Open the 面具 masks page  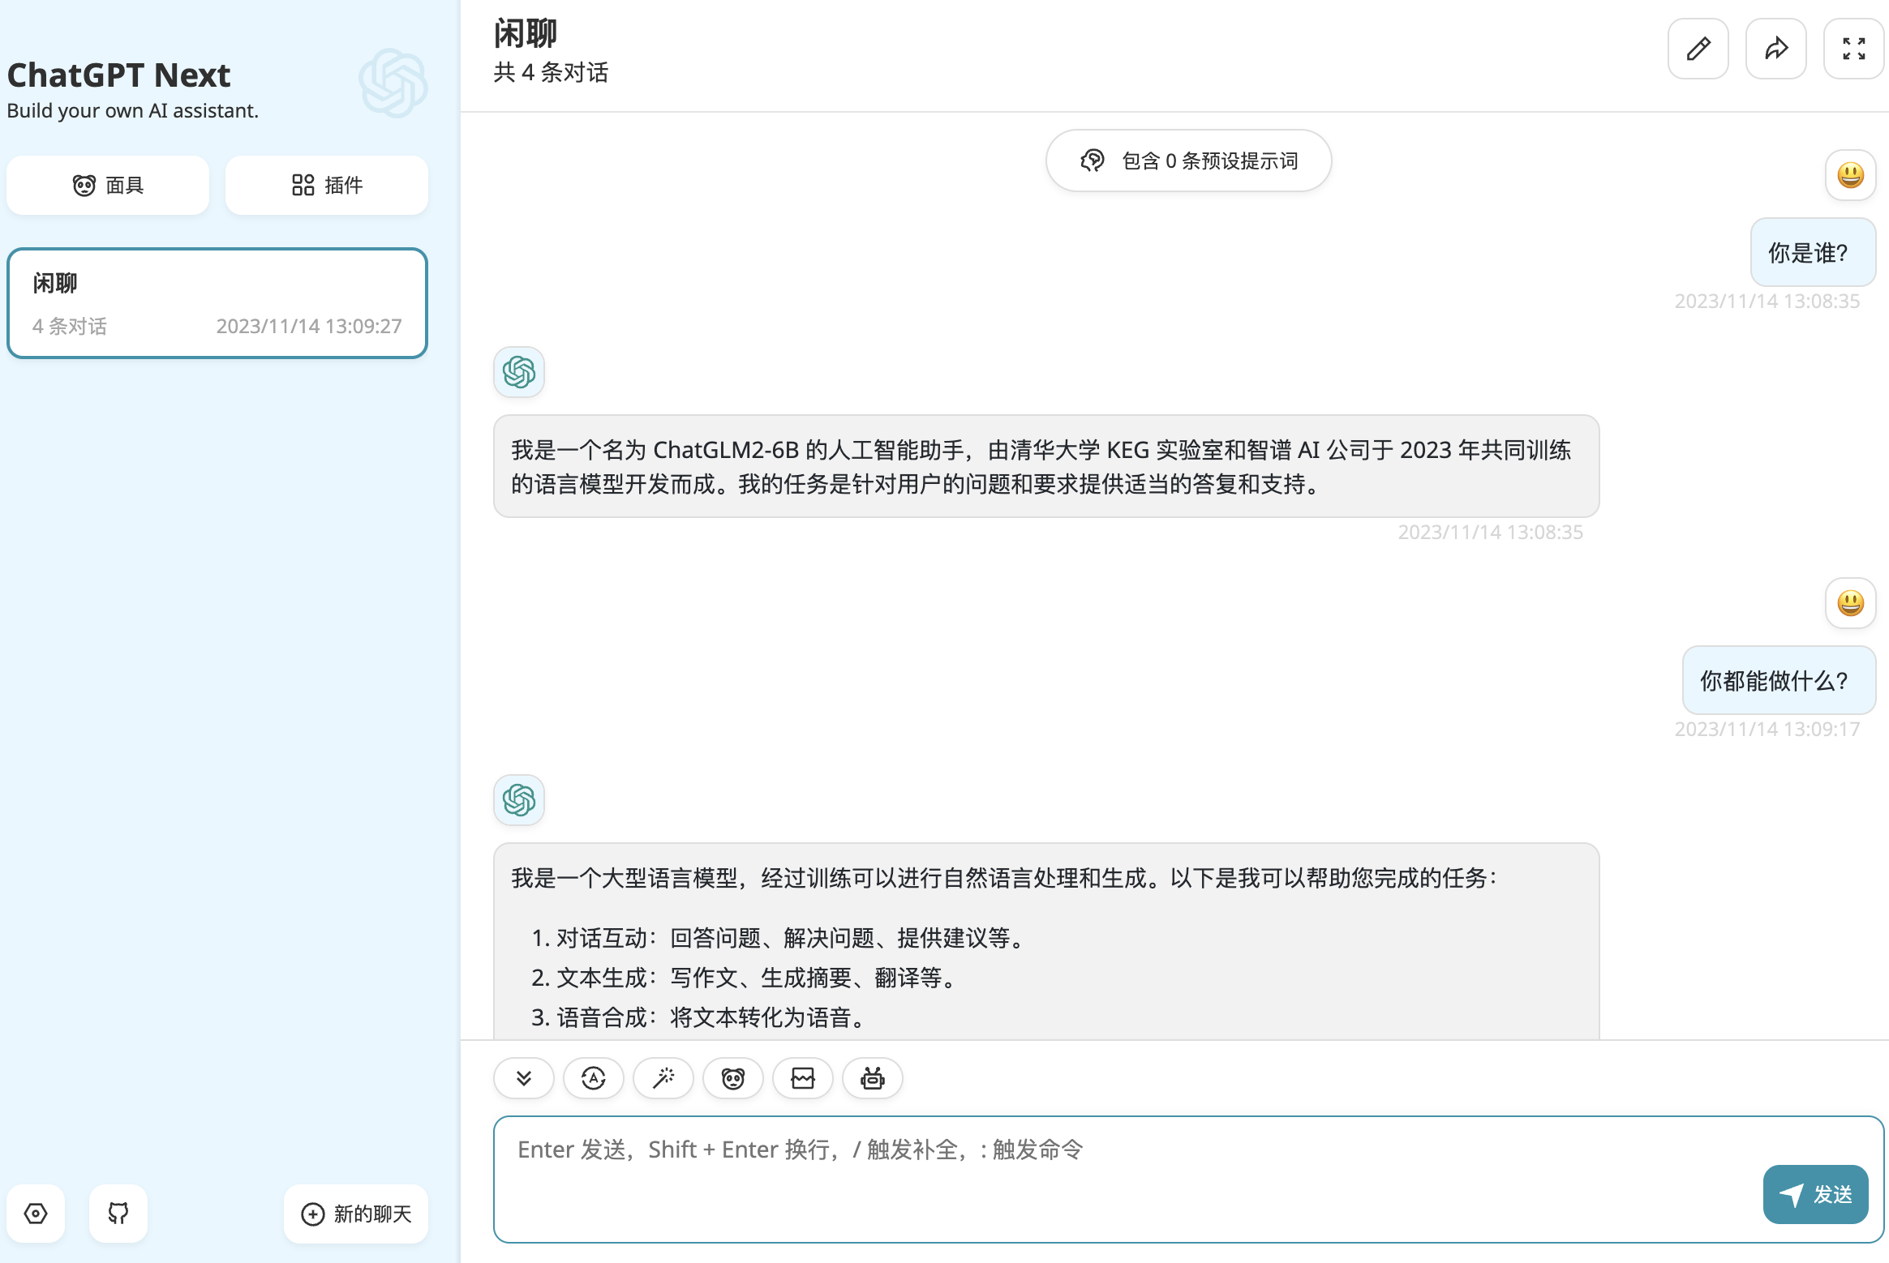108,186
